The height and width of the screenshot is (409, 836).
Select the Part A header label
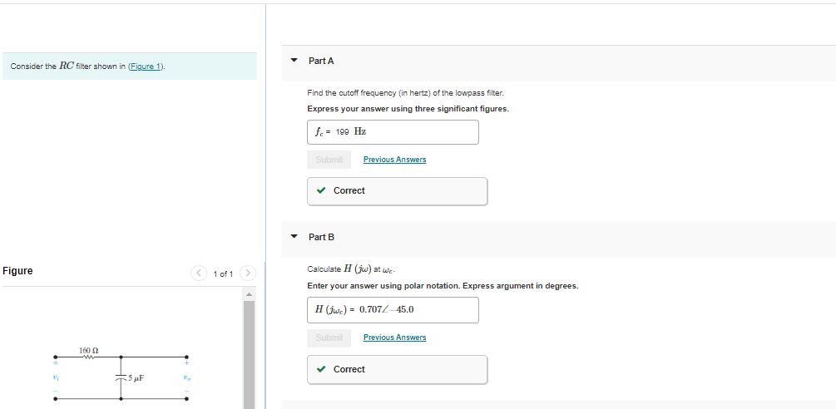[x=321, y=62]
